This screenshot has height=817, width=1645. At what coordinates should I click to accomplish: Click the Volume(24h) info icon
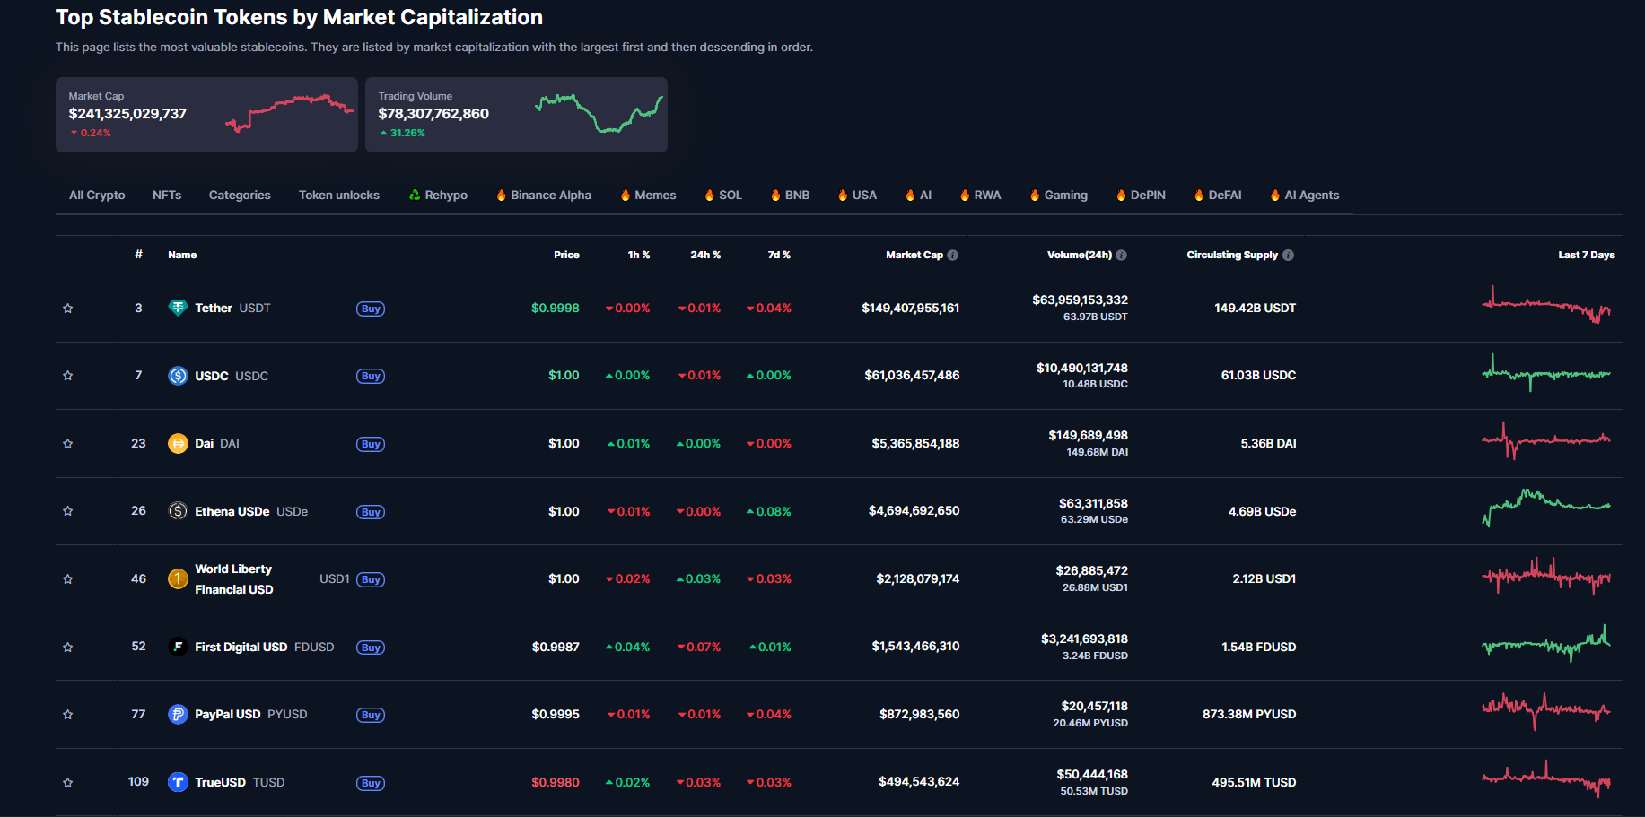[1121, 255]
